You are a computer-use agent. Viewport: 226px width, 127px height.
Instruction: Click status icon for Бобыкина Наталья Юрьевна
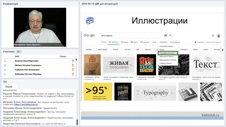(x=73, y=74)
